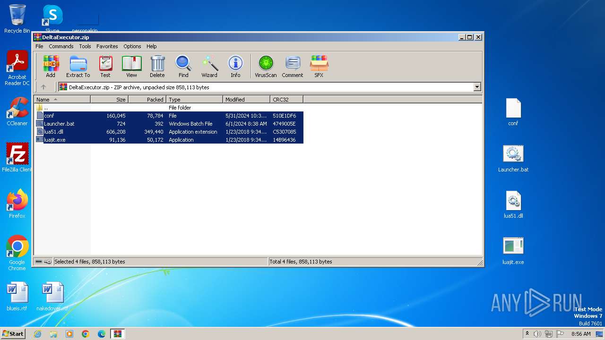
Task: Open the View toolbar icon
Action: (131, 66)
